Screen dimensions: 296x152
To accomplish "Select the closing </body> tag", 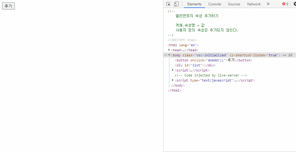I will pyautogui.click(x=178, y=85).
